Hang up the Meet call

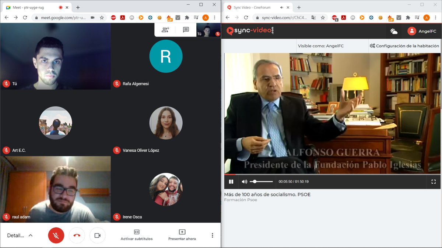[x=77, y=236]
